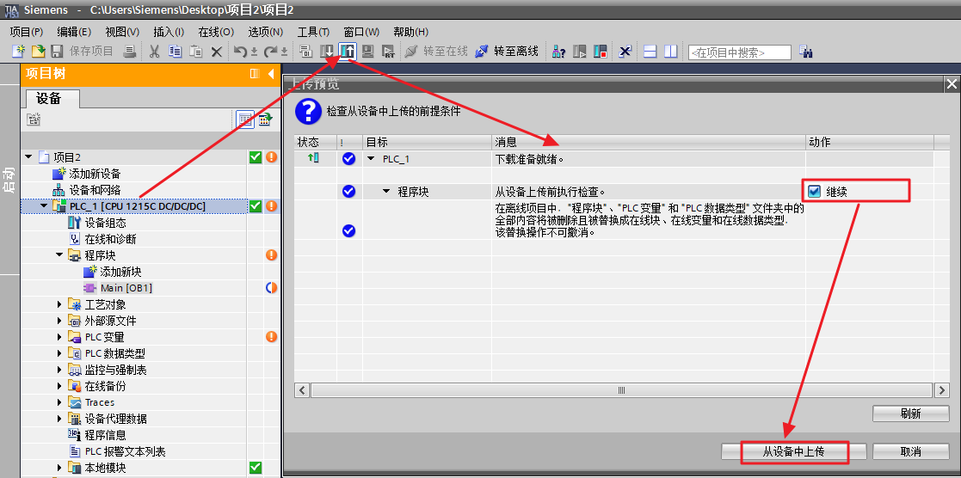The width and height of the screenshot is (961, 478).
Task: Expand the 外部源文件 folder
Action: (x=59, y=321)
